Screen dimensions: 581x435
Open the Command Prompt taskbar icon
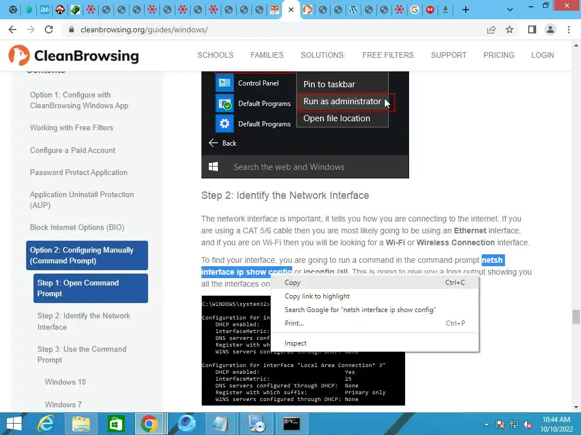point(291,424)
